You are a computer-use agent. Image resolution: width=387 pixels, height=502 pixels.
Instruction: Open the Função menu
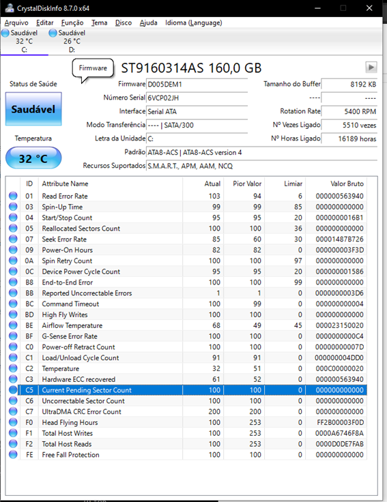[72, 23]
